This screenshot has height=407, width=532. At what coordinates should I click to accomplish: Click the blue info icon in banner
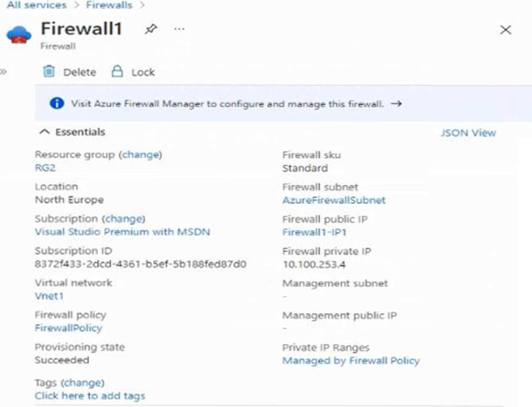pos(57,104)
